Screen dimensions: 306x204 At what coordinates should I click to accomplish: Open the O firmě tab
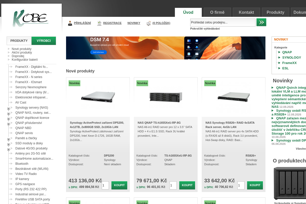(217, 12)
